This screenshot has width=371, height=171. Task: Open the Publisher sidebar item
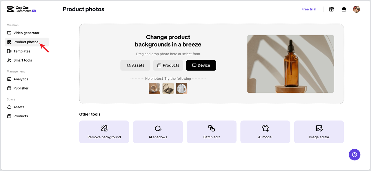21,88
